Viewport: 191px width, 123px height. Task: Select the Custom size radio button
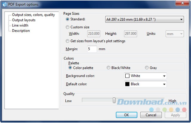(x=67, y=27)
